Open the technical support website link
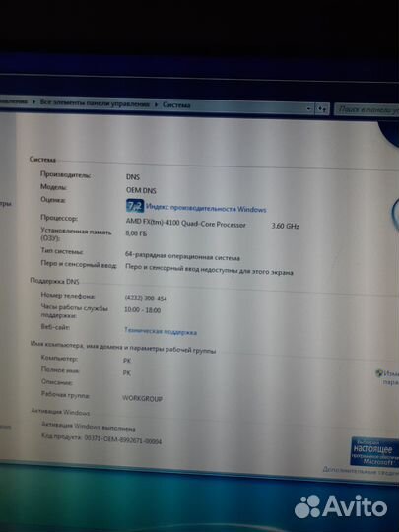Viewport: 399px width, 532px height. [161, 331]
